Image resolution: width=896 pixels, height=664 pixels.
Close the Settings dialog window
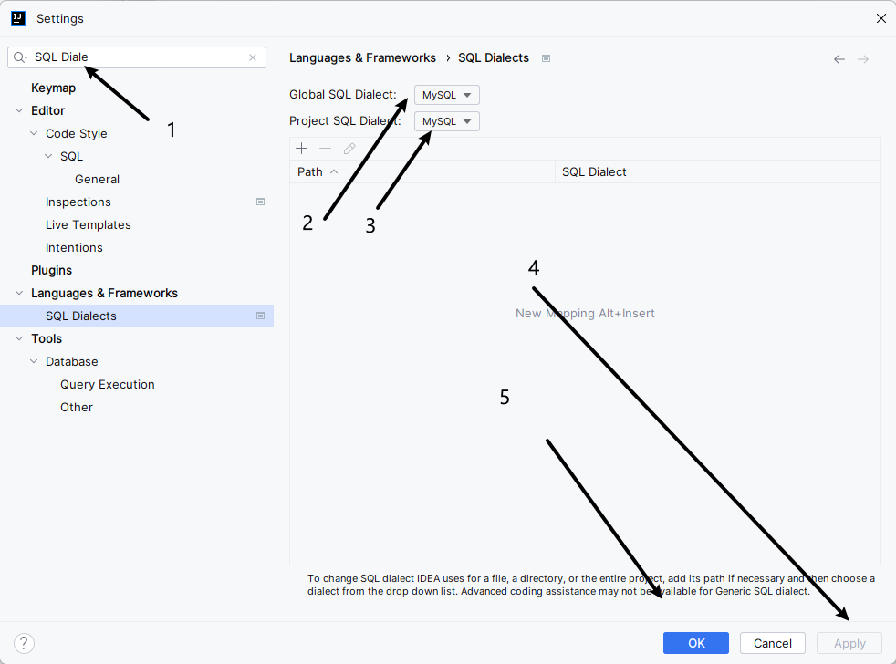(881, 18)
